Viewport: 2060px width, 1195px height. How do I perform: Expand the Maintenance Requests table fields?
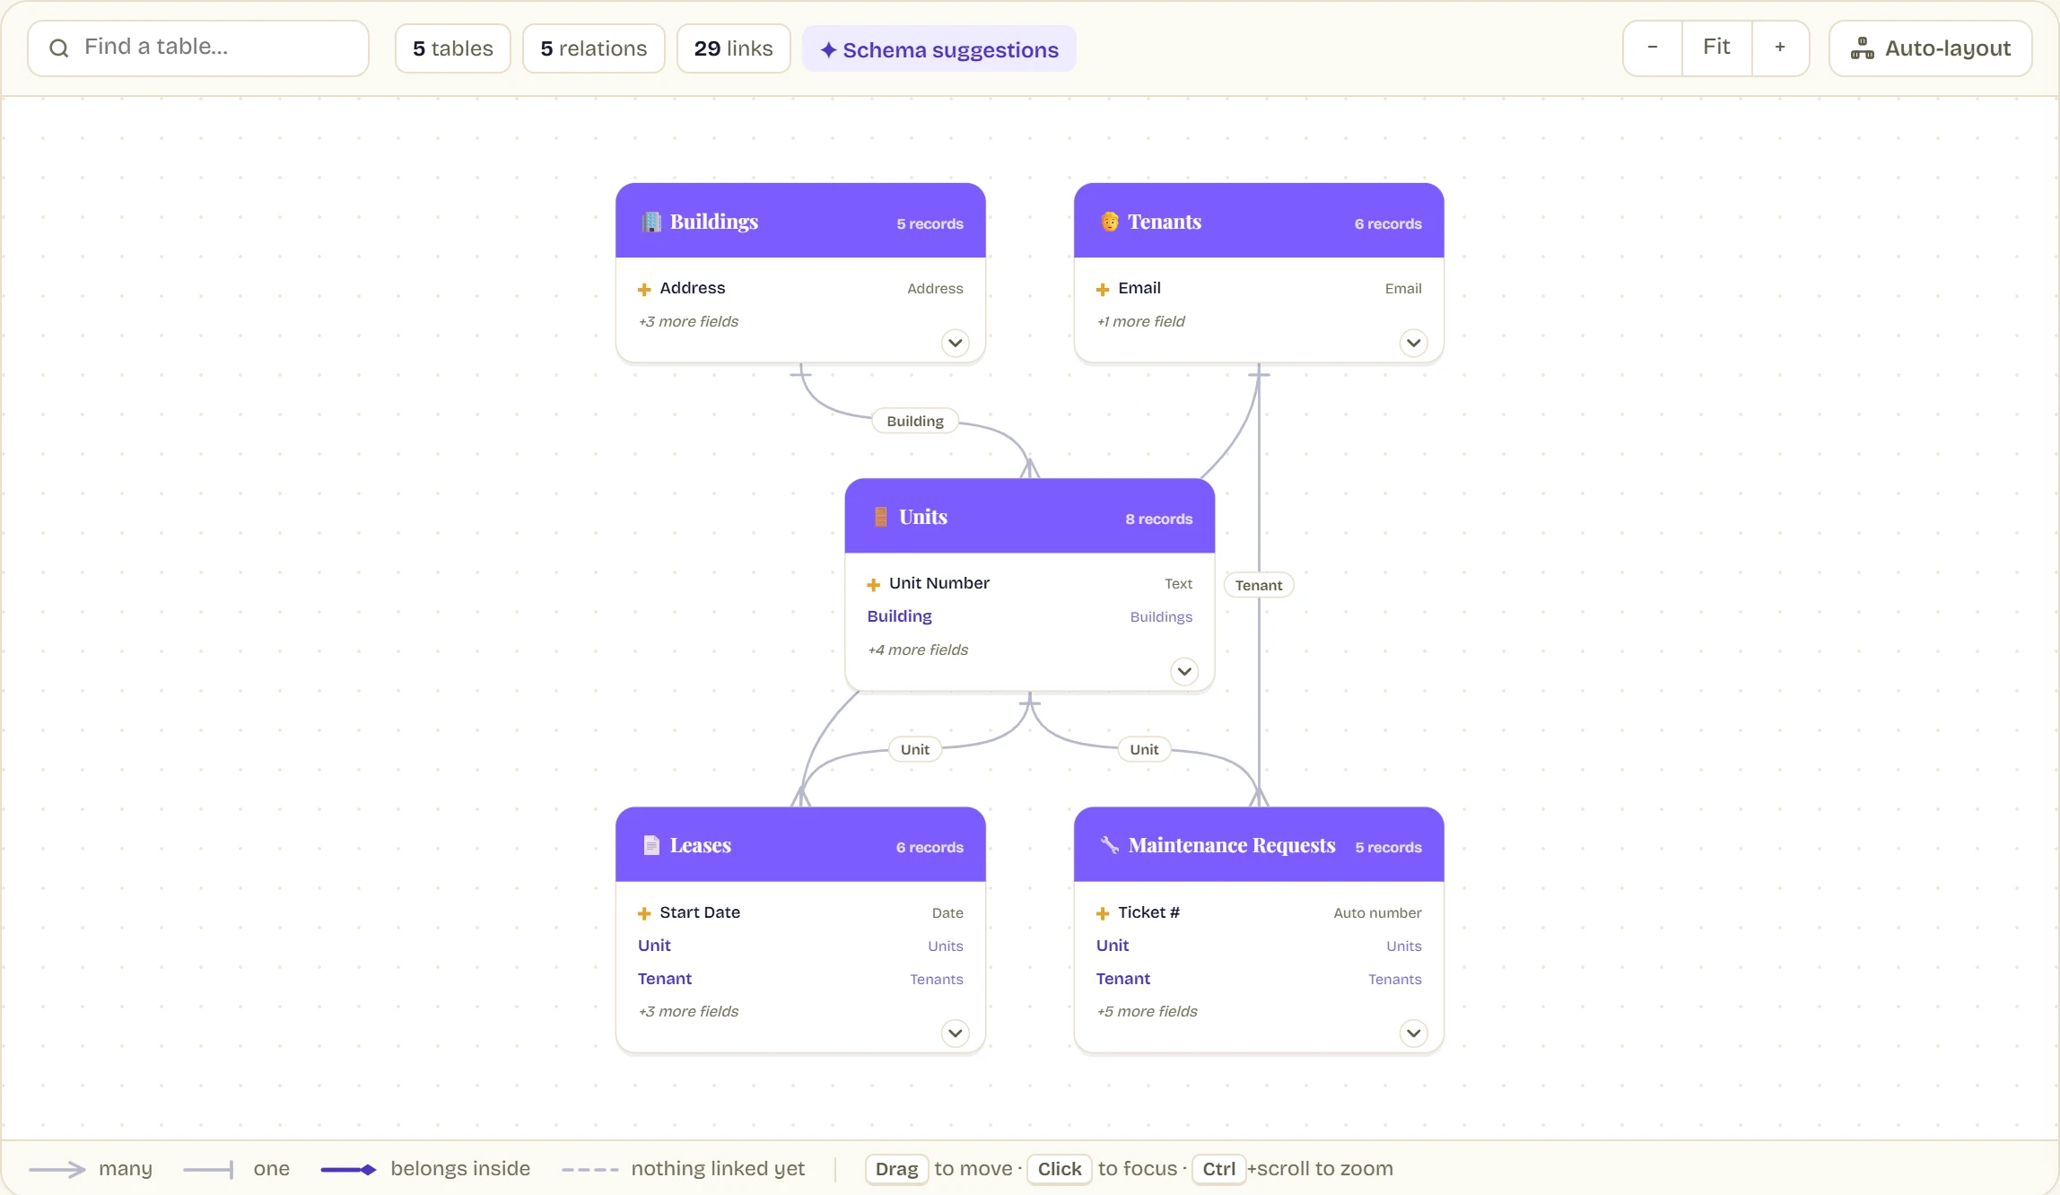click(1414, 1033)
